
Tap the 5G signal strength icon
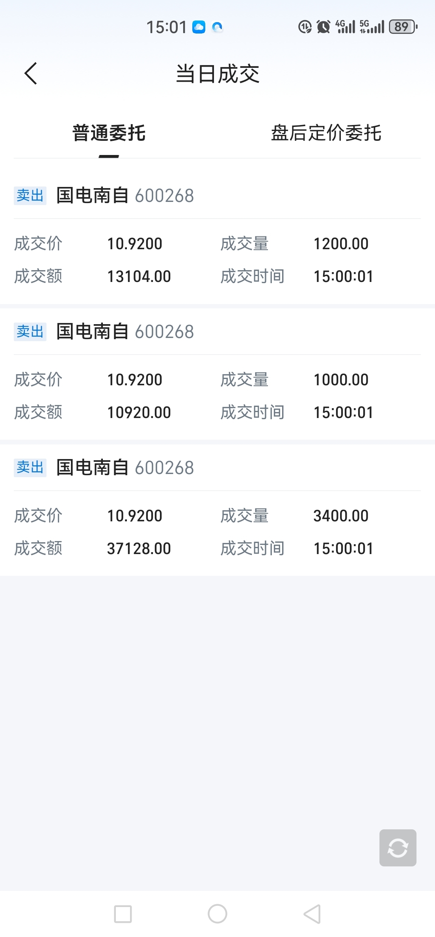click(372, 27)
